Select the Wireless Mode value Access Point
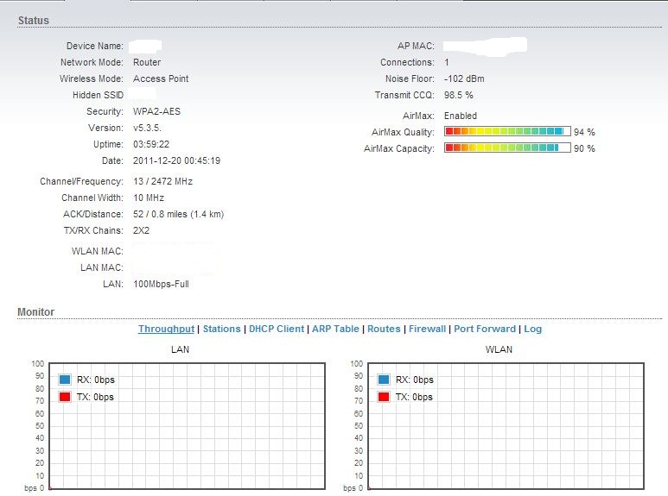The width and height of the screenshot is (668, 496). [x=161, y=78]
